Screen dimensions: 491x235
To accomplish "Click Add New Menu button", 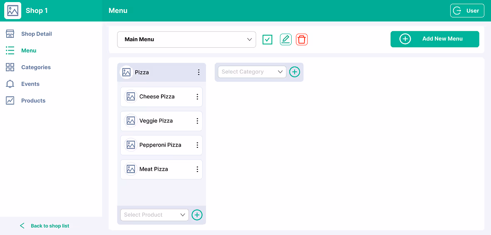I will click(x=435, y=39).
